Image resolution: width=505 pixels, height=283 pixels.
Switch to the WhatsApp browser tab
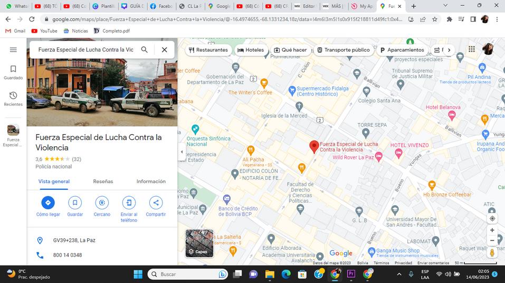point(17,6)
